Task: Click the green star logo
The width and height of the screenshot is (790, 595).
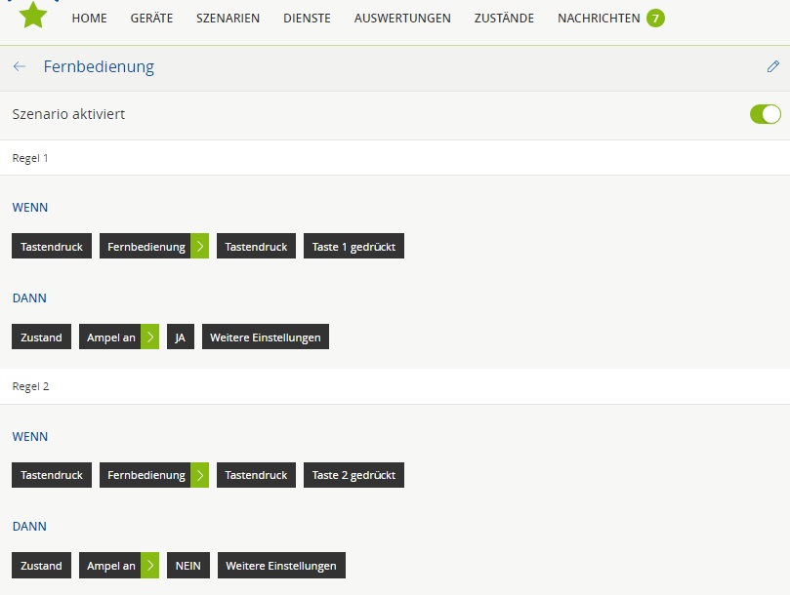Action: pos(33,16)
